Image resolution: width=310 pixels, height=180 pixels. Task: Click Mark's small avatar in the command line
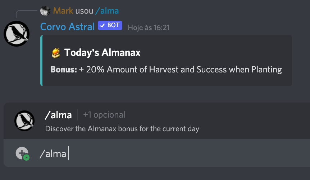pos(45,11)
